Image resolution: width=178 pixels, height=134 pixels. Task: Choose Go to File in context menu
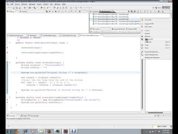tap(148, 20)
